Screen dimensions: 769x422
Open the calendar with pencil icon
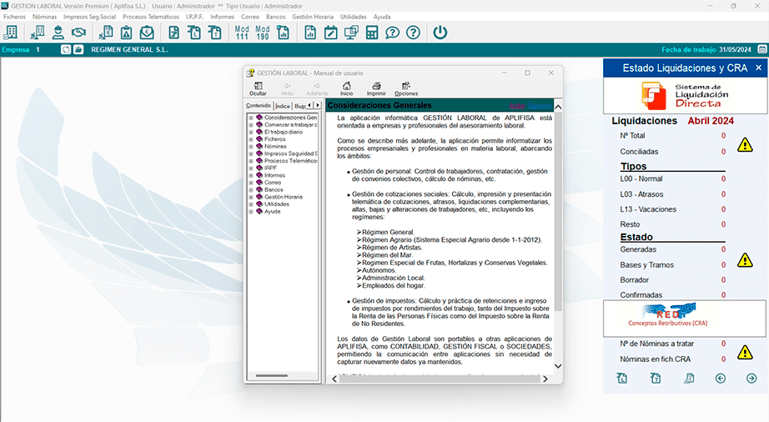pyautogui.click(x=330, y=33)
